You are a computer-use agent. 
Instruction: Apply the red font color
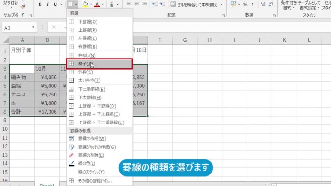[97, 4]
